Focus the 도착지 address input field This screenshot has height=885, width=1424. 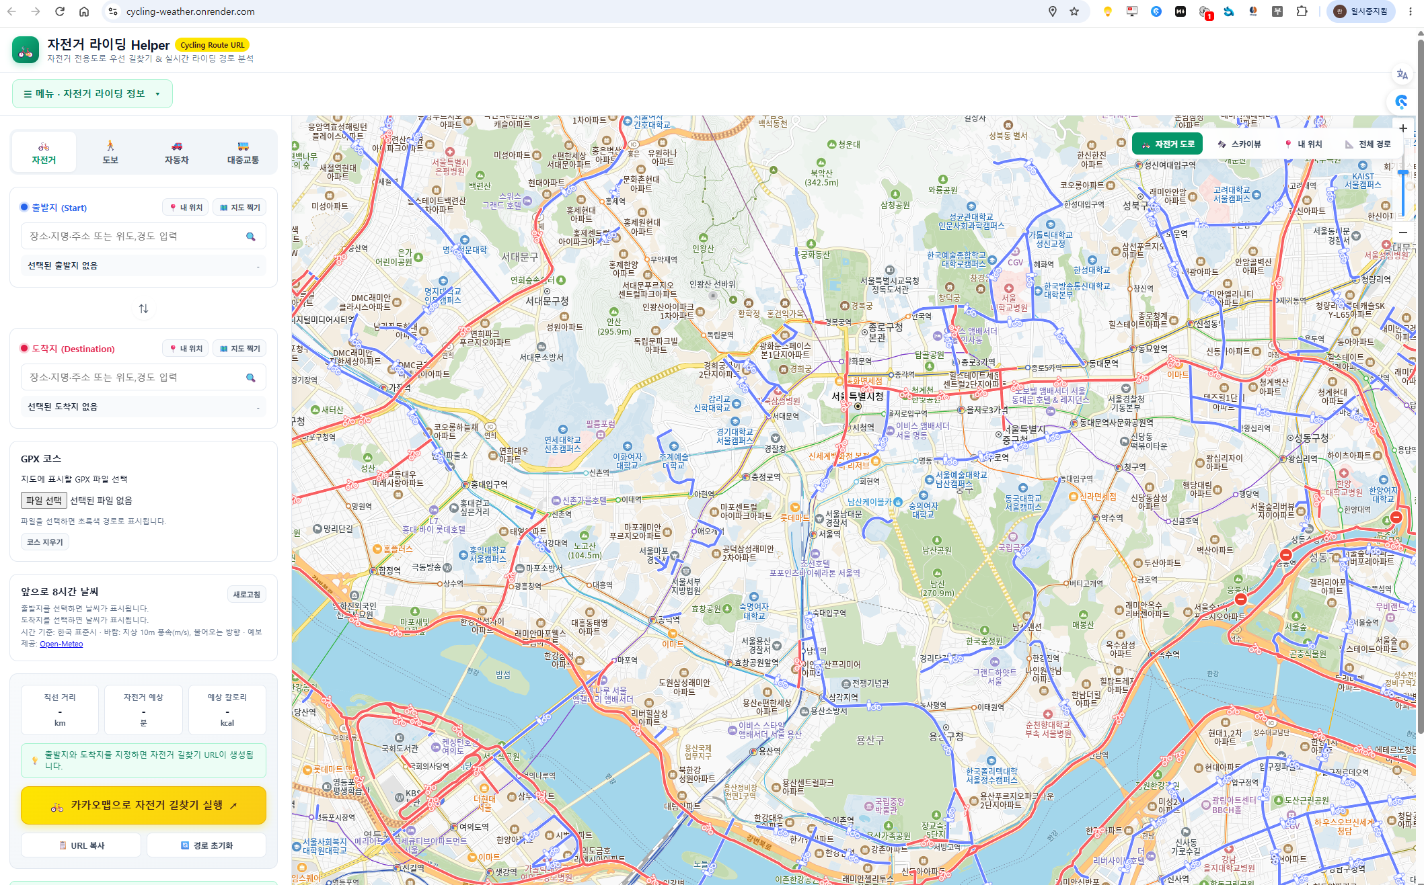click(143, 378)
